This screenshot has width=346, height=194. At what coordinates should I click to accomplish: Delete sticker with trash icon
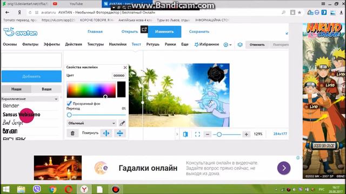pyautogui.click(x=72, y=133)
